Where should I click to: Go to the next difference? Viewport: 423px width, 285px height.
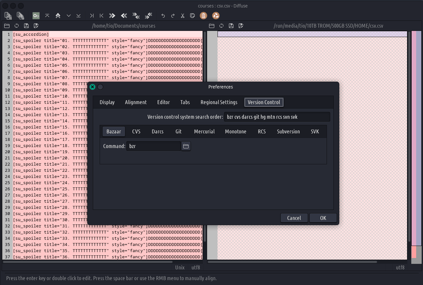(69, 15)
